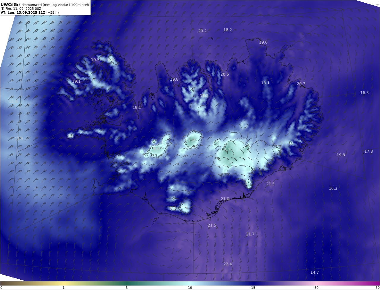This screenshot has height=290, width=380.
Task: Click the colorbar tick label 0
Action: click(x=1, y=288)
